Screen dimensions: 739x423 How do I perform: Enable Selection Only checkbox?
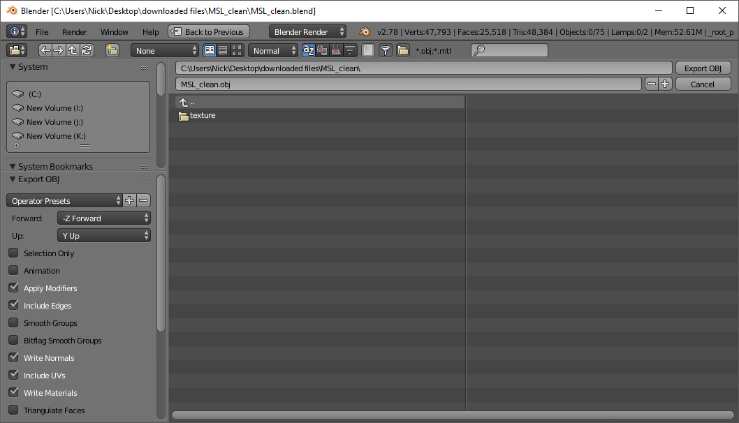[x=14, y=253]
